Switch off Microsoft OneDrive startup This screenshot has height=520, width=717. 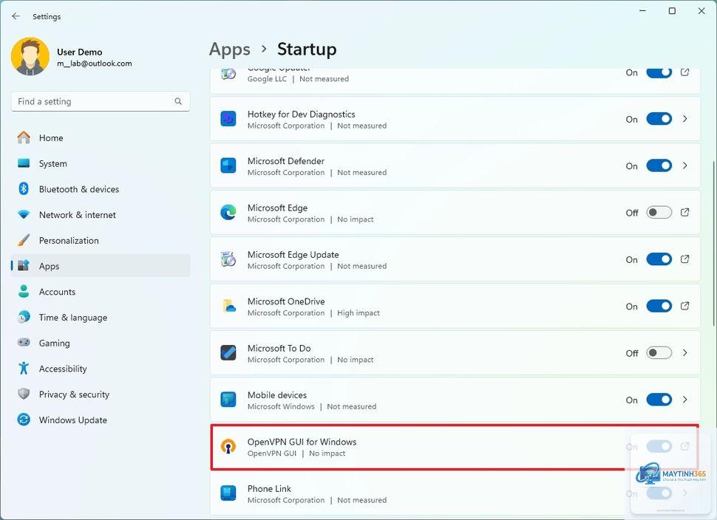click(x=659, y=306)
